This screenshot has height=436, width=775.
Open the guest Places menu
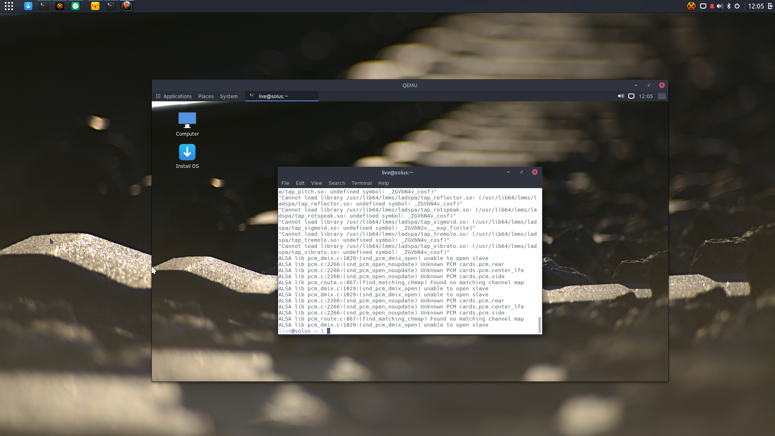tap(206, 96)
